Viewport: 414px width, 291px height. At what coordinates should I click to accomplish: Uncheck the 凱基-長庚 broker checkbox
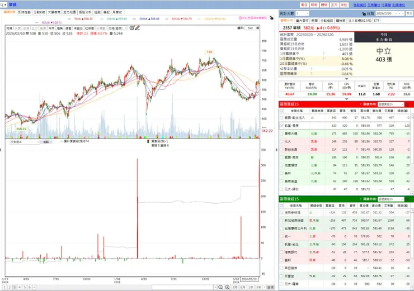coord(281,126)
